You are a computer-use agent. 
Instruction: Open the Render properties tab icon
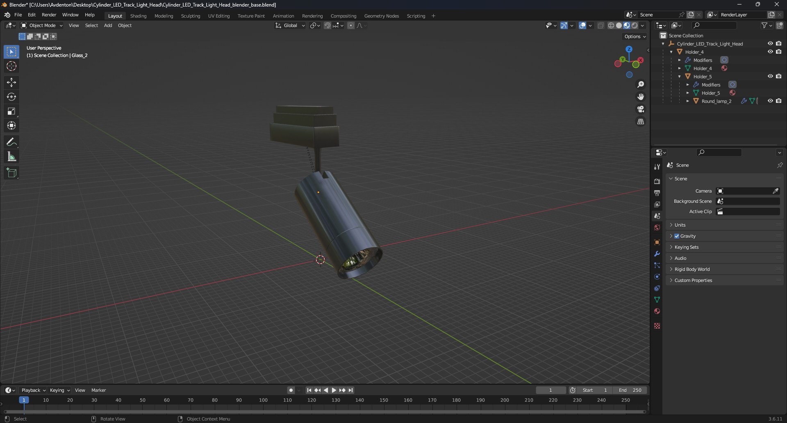click(657, 181)
